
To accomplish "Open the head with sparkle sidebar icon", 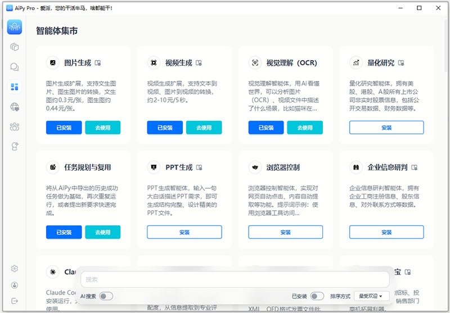I will (x=15, y=147).
